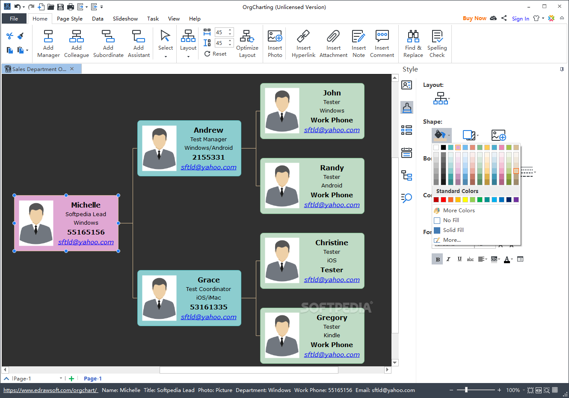Toggle italic text formatting
The width and height of the screenshot is (569, 398).
(448, 259)
